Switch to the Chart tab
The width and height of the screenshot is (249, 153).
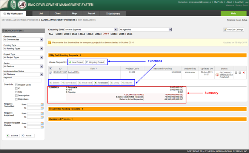click(58, 14)
